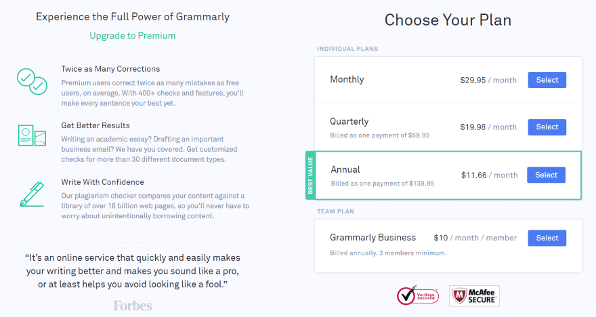Select the Annual plan button
The height and width of the screenshot is (317, 596).
pyautogui.click(x=546, y=175)
